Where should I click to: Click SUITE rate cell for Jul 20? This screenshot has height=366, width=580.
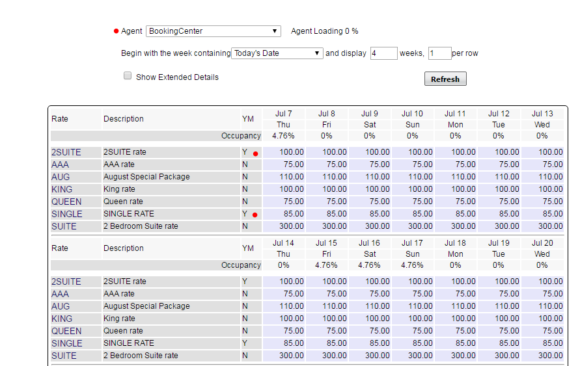point(542,356)
